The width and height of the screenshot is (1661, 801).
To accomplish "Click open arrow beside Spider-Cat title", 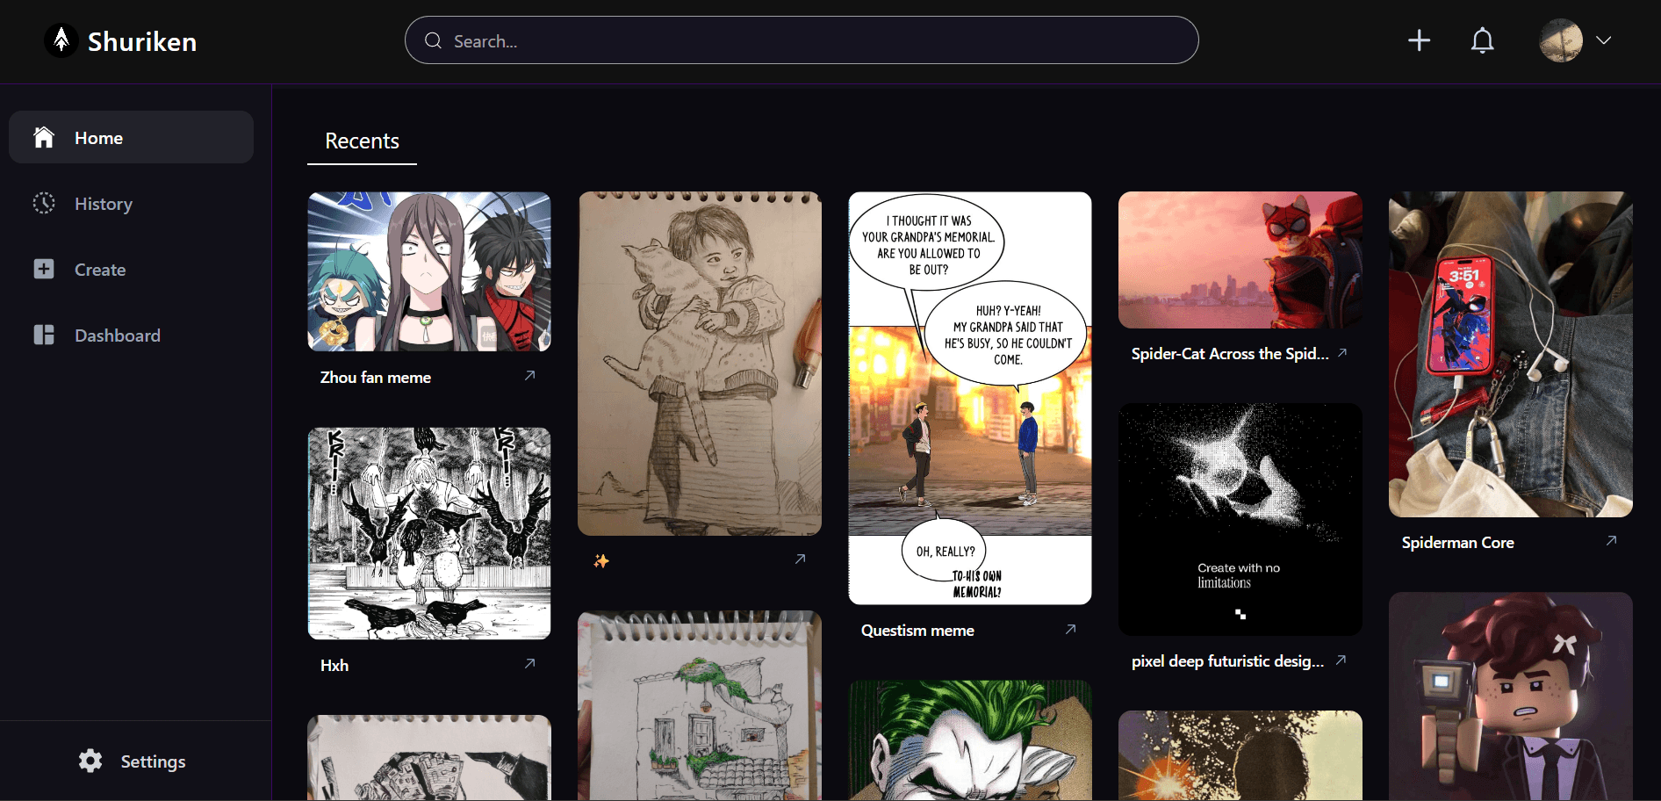I will (x=1342, y=353).
